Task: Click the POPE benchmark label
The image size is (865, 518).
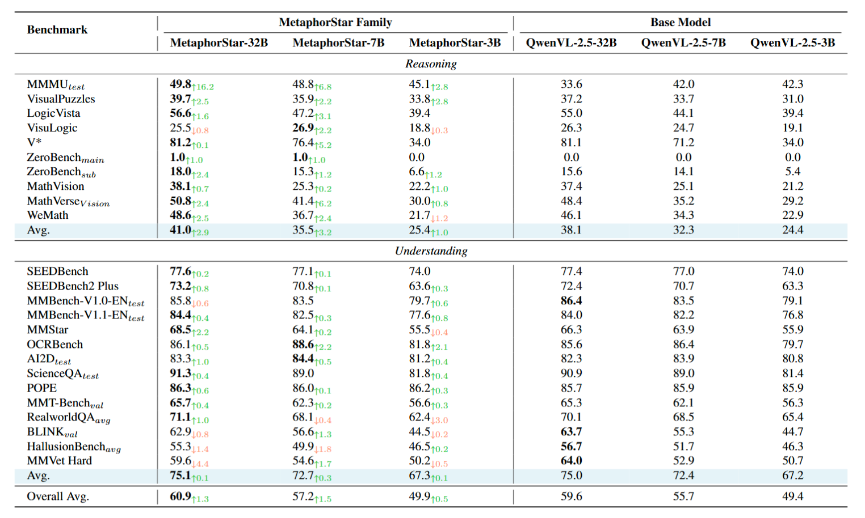Action: pos(42,388)
